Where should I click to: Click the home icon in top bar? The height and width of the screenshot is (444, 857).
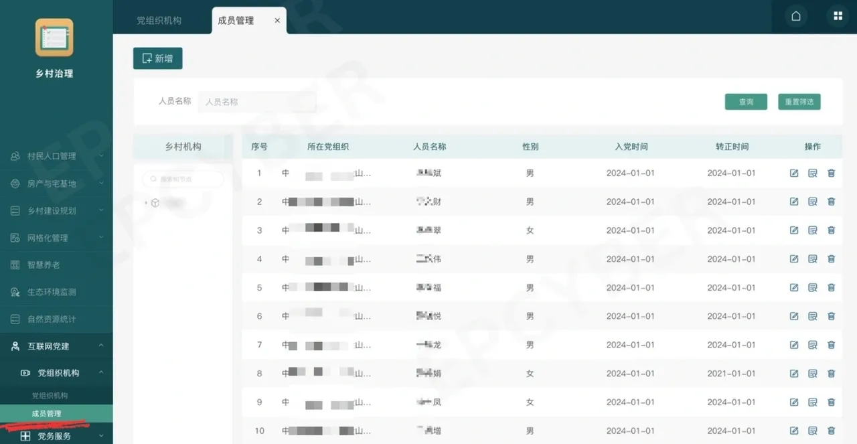(x=796, y=16)
